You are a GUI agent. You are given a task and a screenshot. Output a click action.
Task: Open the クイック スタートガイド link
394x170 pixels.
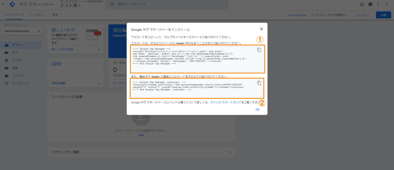pos(225,102)
